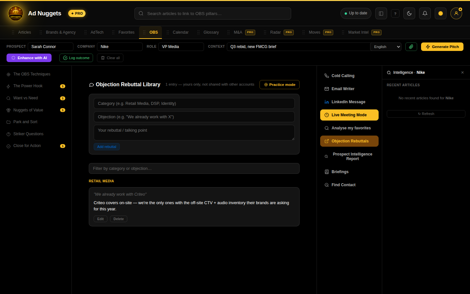The image size is (470, 294).
Task: Focus the Role input field
Action: click(181, 47)
